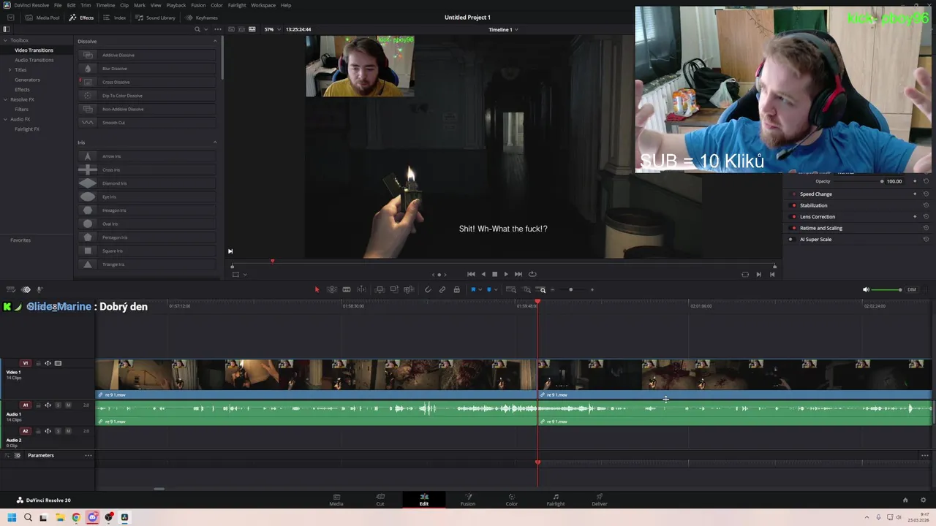Select the Diamond Iris transition
Screen dimensions: 936x526
click(x=147, y=183)
